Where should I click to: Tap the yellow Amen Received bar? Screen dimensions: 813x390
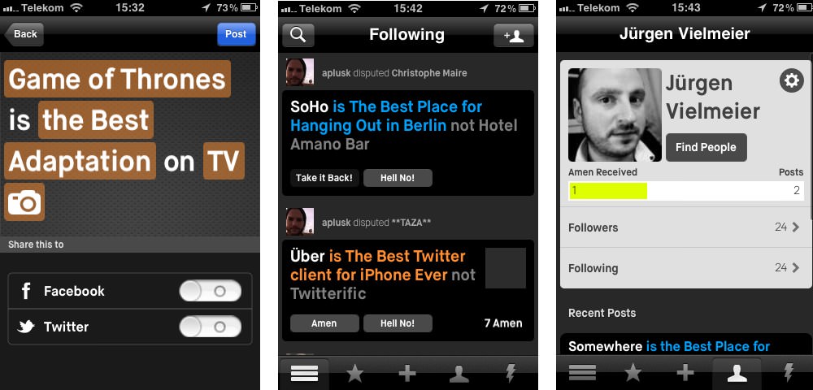[608, 191]
